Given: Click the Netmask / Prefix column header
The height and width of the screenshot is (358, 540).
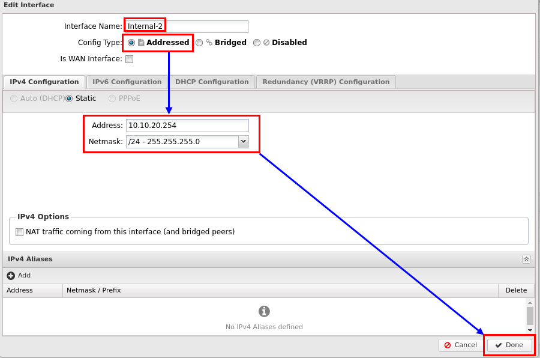Looking at the screenshot, I should [x=280, y=290].
